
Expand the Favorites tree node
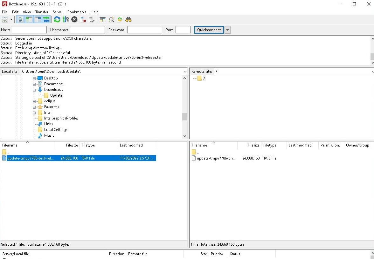[34, 107]
